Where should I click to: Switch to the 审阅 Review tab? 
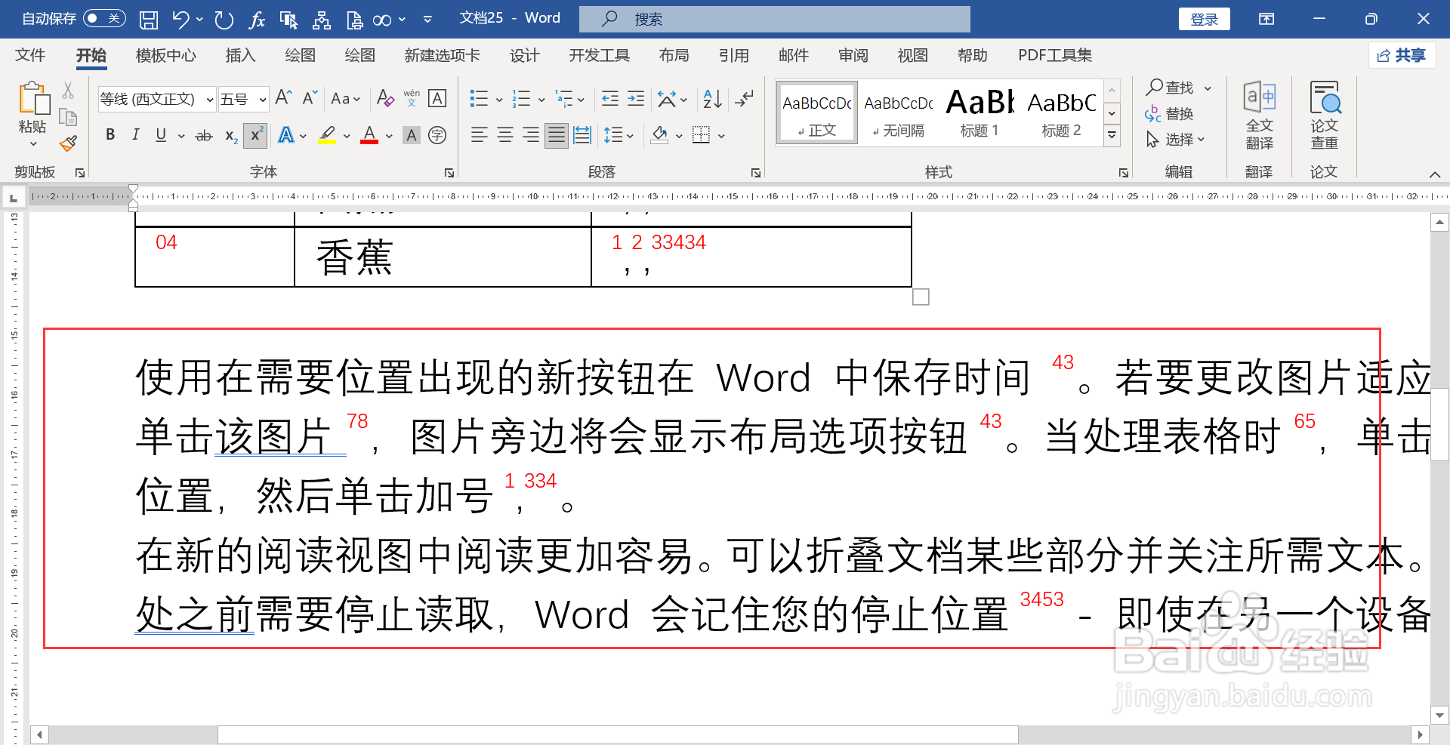(x=853, y=55)
